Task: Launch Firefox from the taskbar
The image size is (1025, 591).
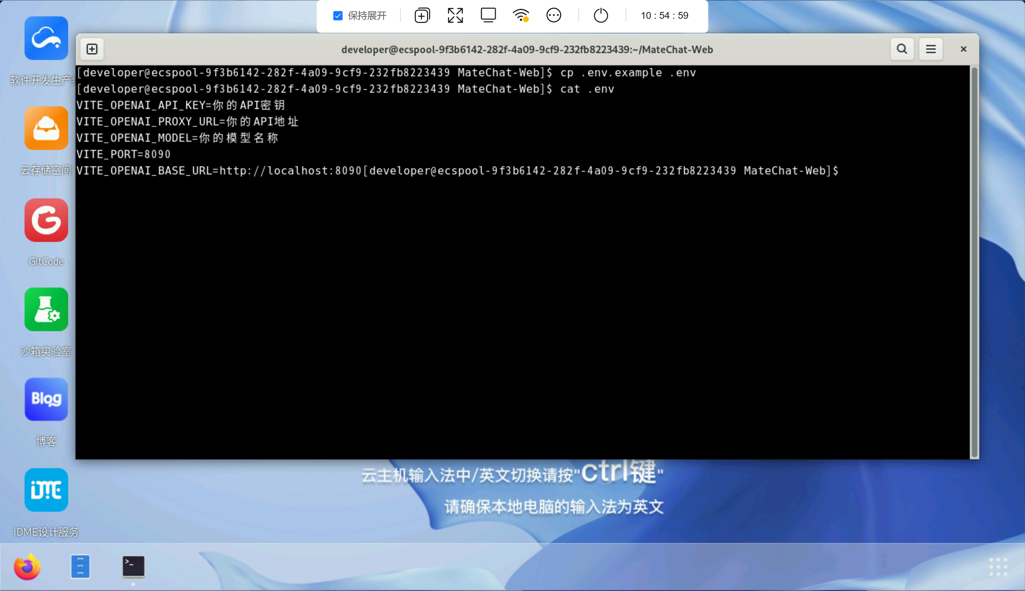Action: click(x=27, y=567)
